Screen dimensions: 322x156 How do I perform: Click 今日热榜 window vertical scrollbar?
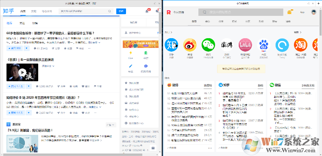click(x=320, y=23)
